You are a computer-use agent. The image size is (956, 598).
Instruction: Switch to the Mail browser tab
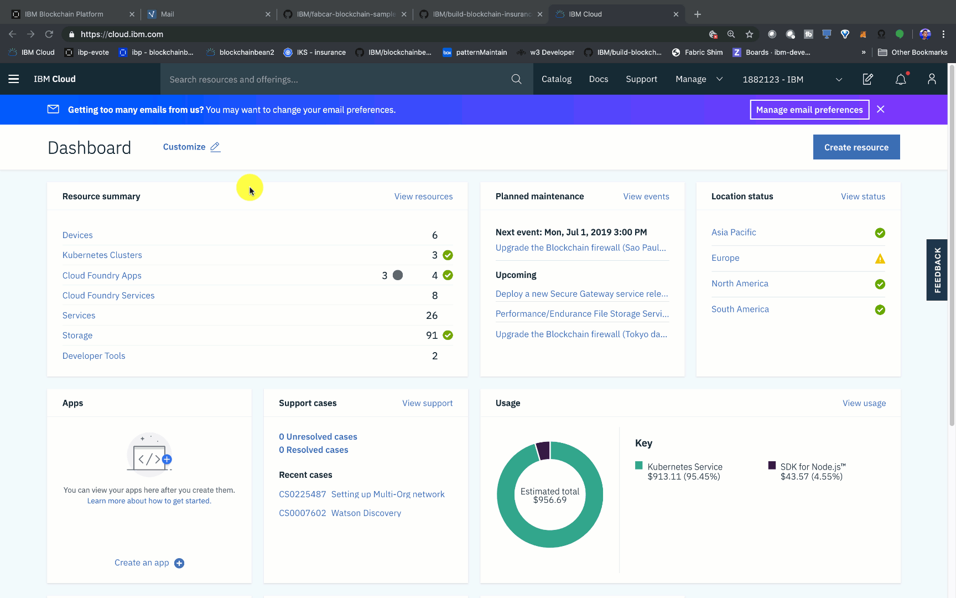tap(209, 14)
